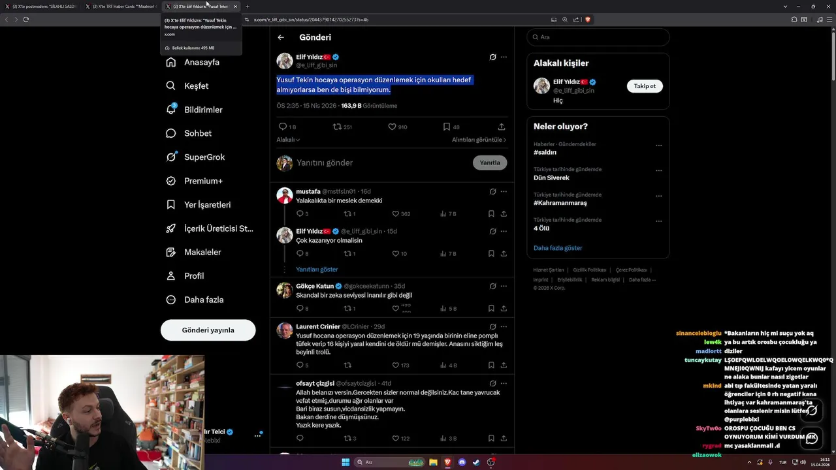Open Alıntıları görüntüle link
836x470 pixels.
pyautogui.click(x=479, y=140)
